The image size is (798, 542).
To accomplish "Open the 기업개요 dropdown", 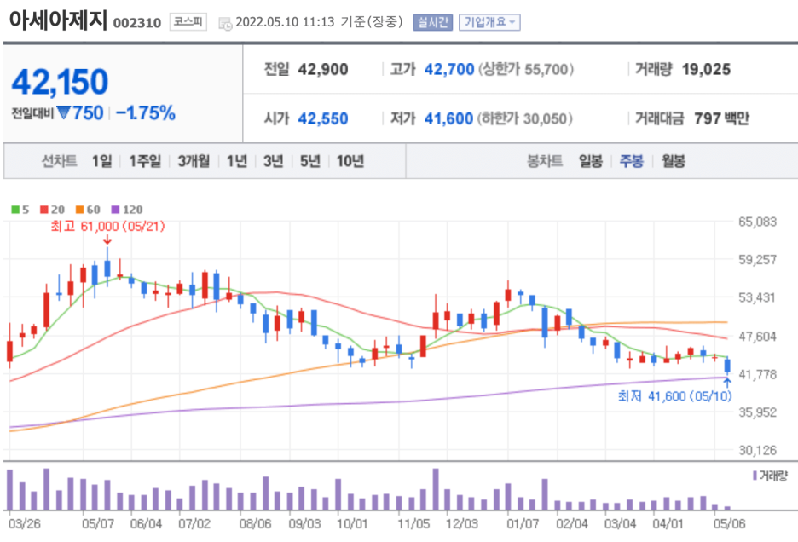I will (x=489, y=22).
